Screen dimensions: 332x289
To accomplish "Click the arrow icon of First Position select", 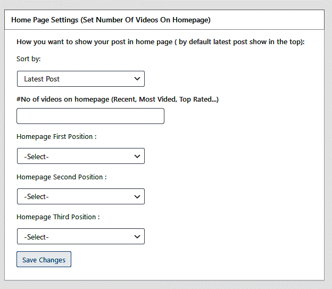I will (x=137, y=156).
